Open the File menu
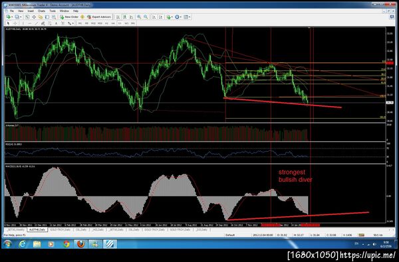Image resolution: width=399 pixels, height=262 pixels. click(12, 11)
